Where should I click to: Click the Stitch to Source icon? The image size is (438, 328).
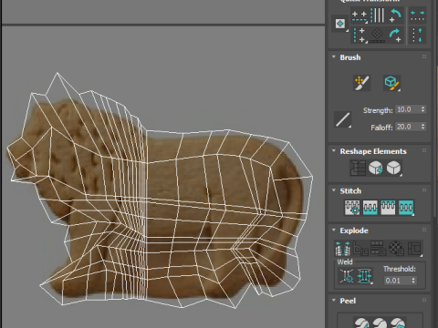coord(388,208)
